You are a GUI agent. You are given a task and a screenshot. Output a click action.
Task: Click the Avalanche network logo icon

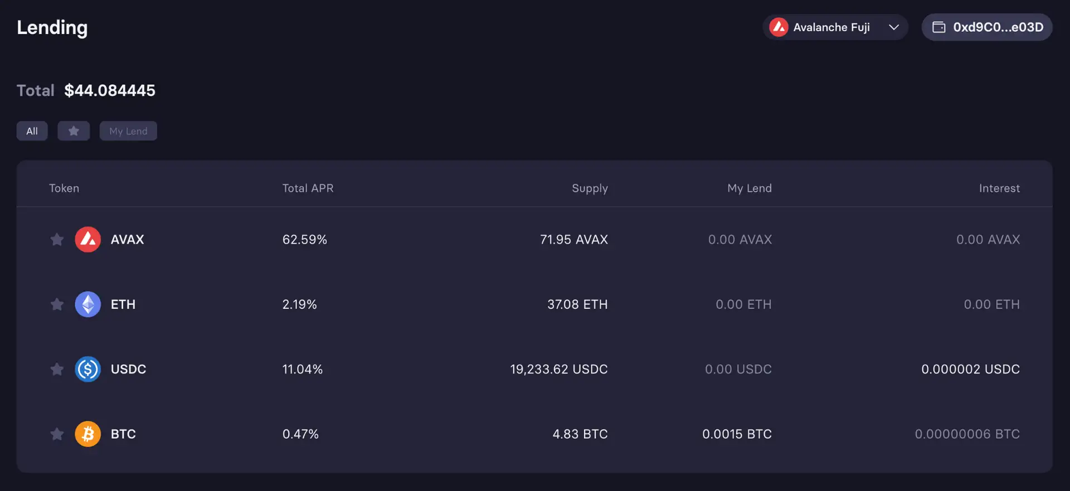pos(779,27)
